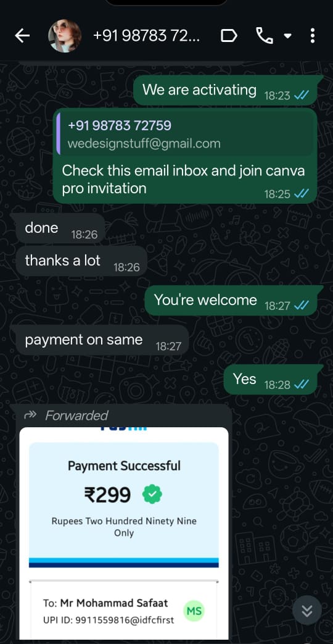Image resolution: width=333 pixels, height=644 pixels.
Task: Tap the Forwarded arrow icon
Action: [x=31, y=415]
